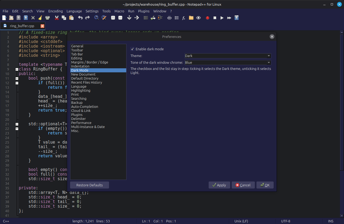The height and width of the screenshot is (224, 344).
Task: Click the Copy toolbar icon
Action: tap(64, 18)
